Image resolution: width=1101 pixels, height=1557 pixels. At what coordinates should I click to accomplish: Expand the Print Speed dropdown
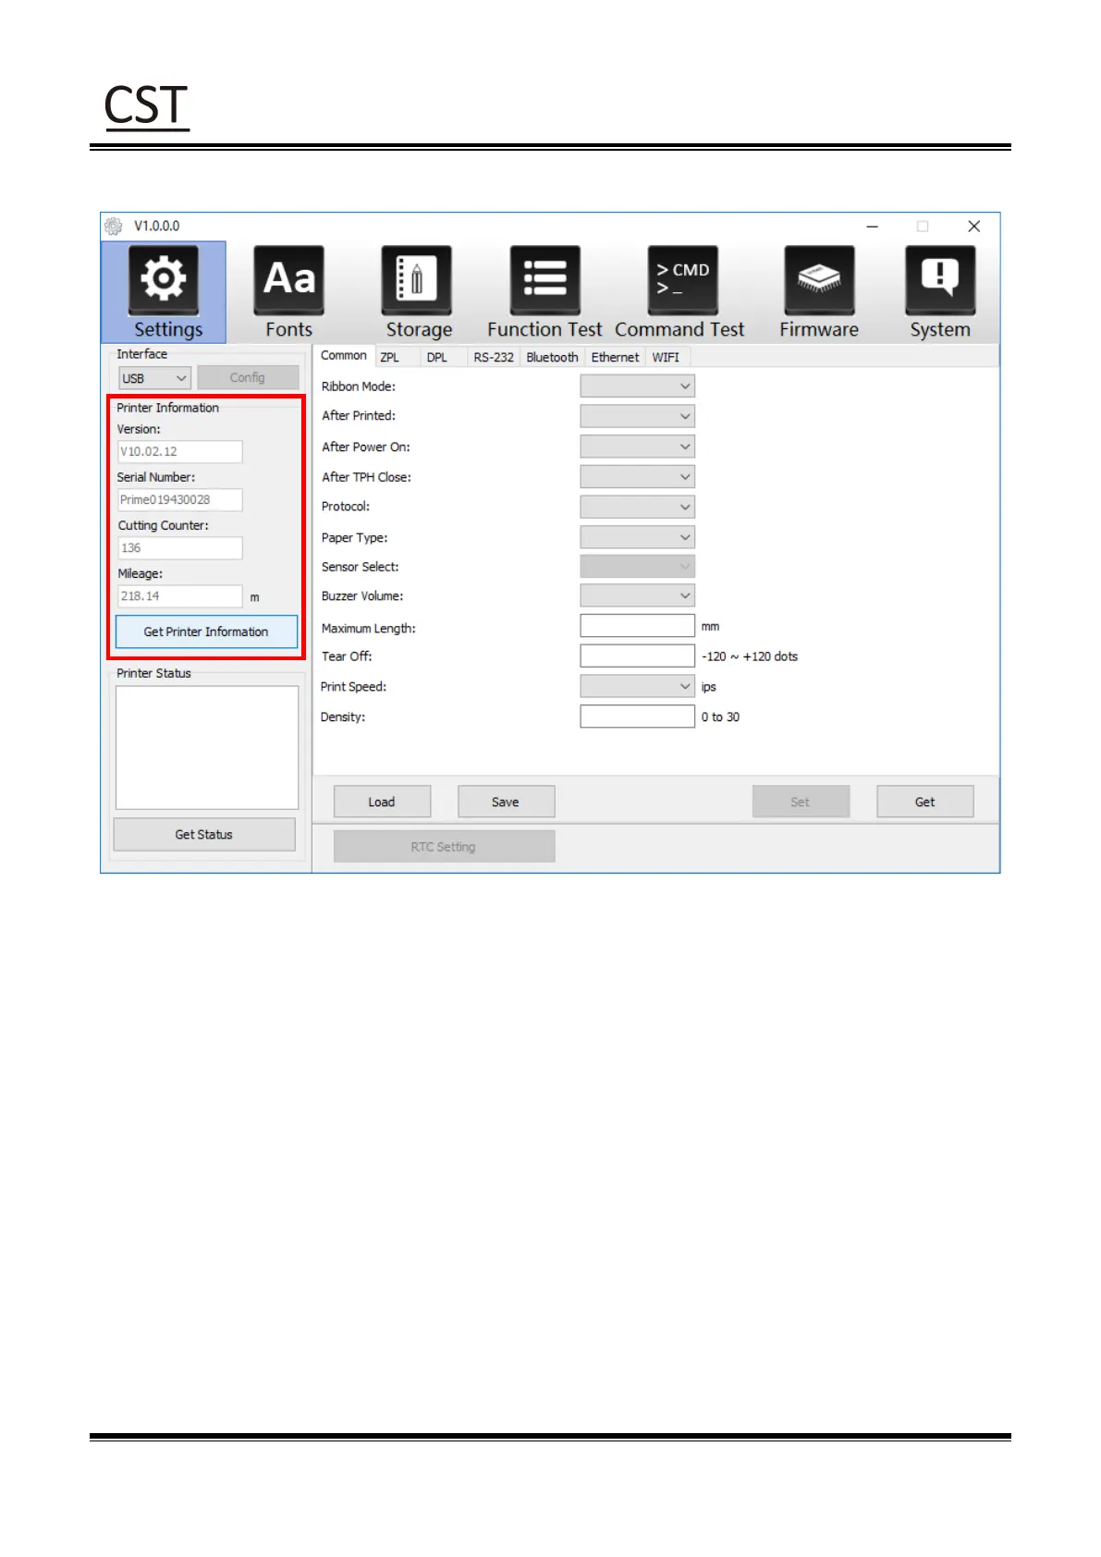point(637,686)
